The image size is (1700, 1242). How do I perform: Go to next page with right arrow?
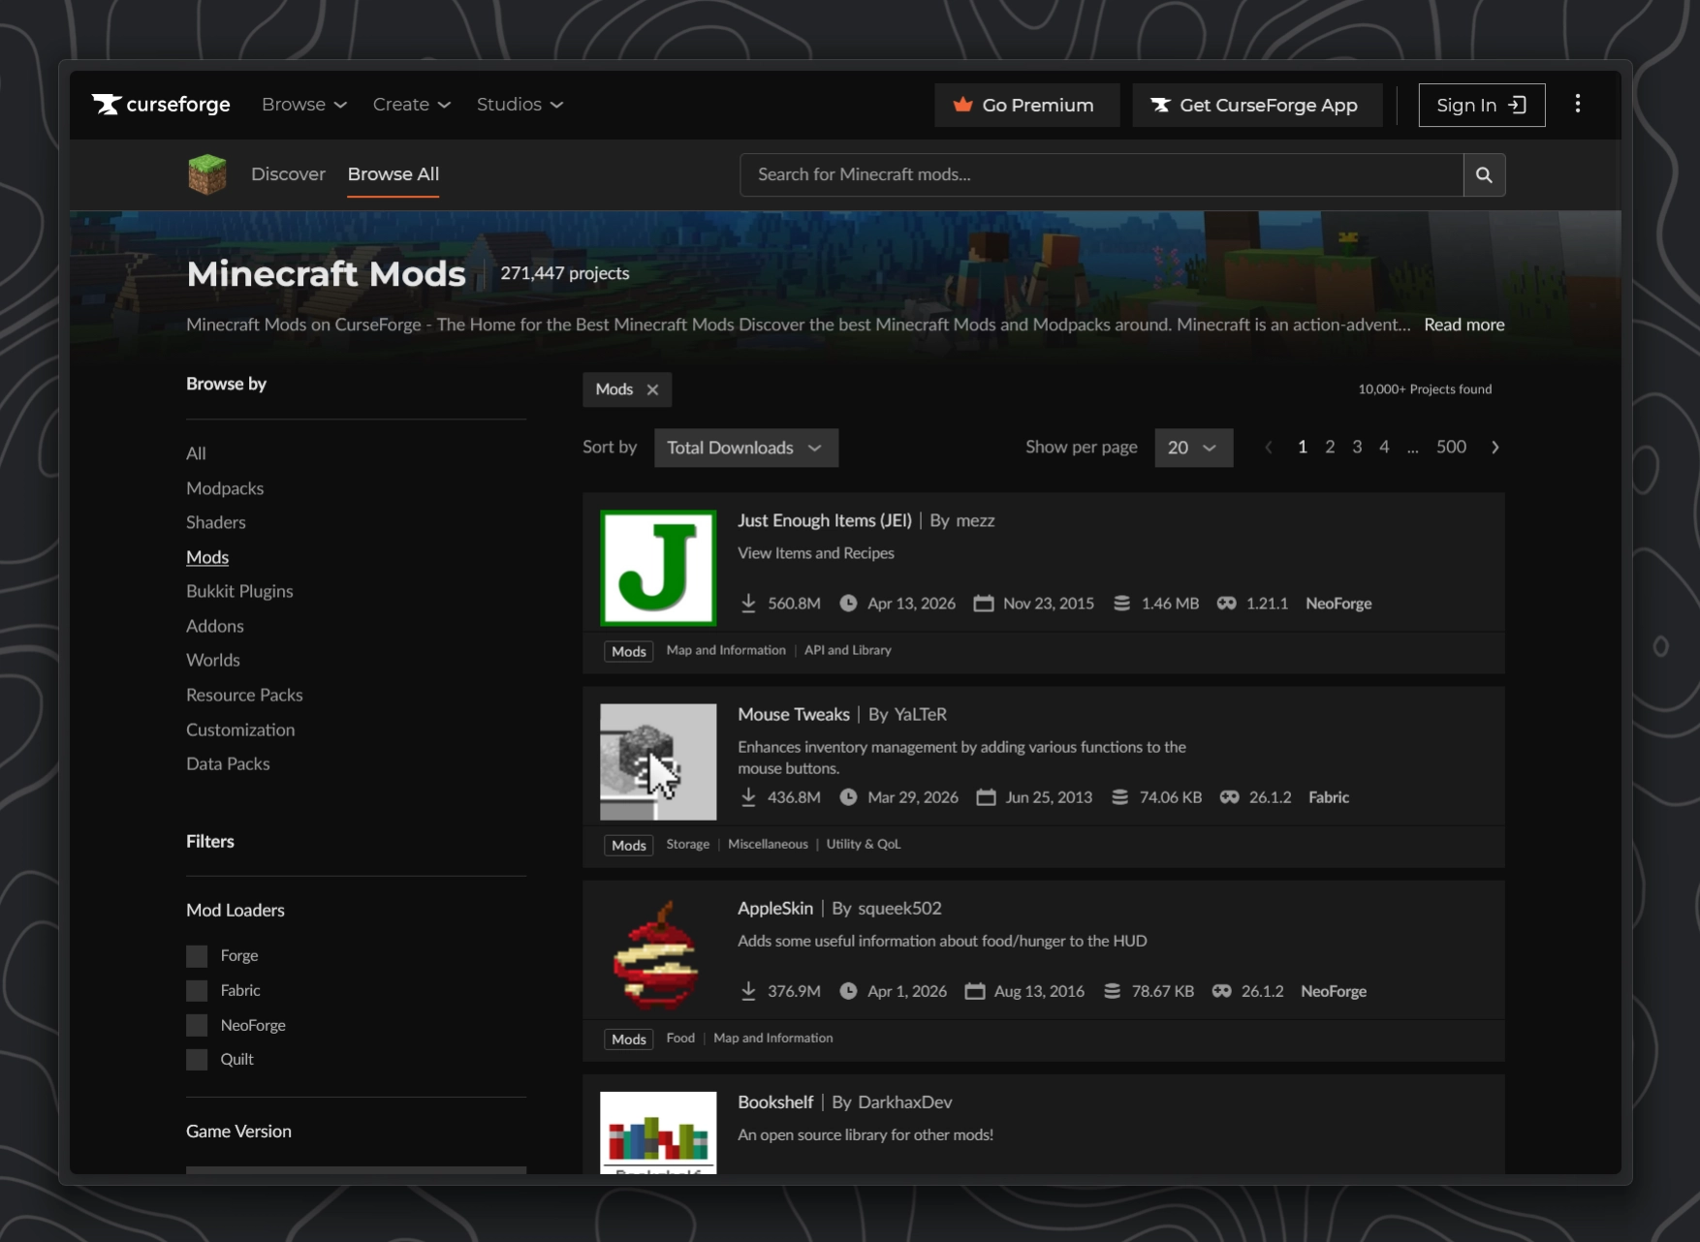pos(1495,448)
